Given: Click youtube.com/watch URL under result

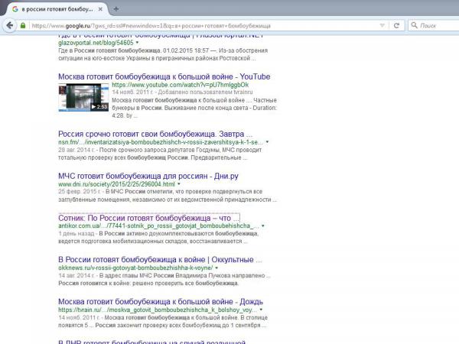Looking at the screenshot, I should coord(180,85).
